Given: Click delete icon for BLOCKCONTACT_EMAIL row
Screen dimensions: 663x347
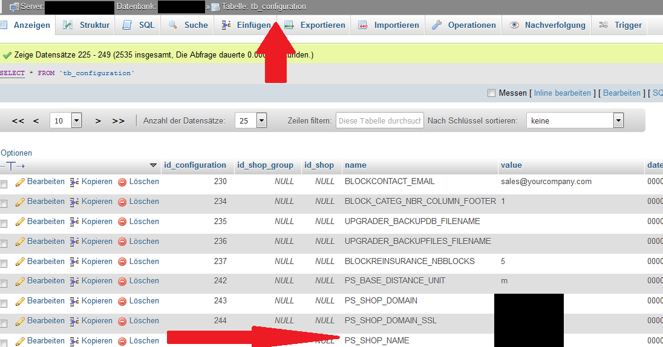Looking at the screenshot, I should [x=122, y=182].
